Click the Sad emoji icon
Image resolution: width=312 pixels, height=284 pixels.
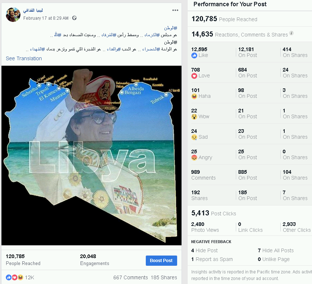click(194, 137)
